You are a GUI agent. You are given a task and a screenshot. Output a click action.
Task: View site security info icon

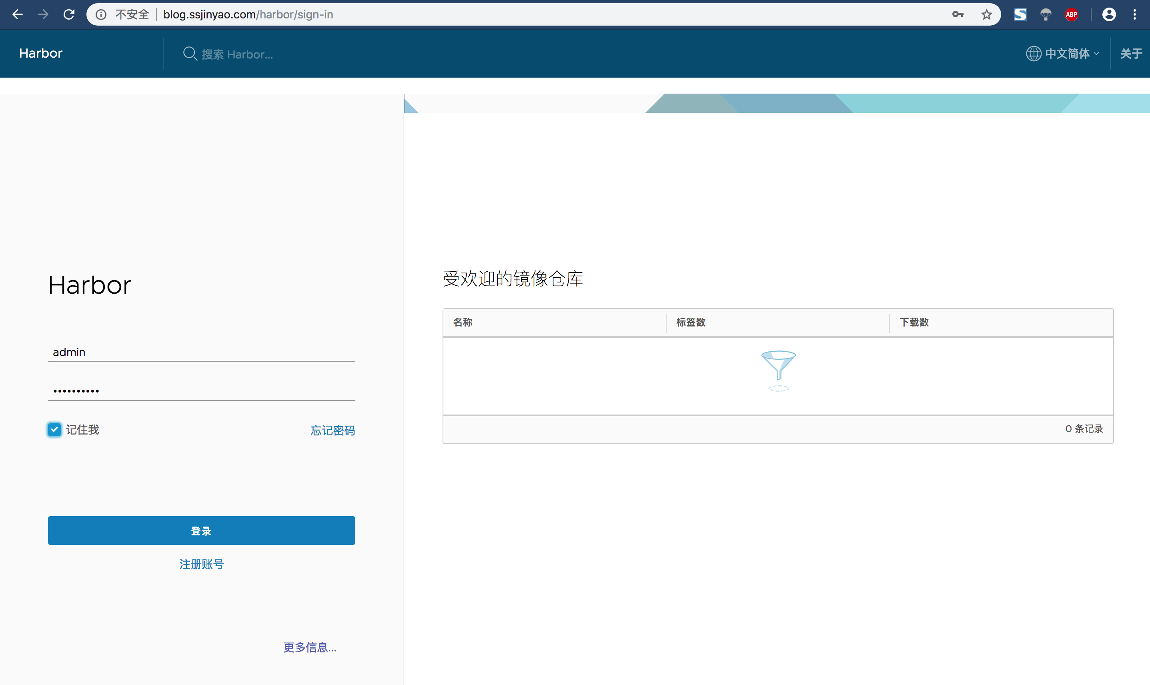point(100,15)
